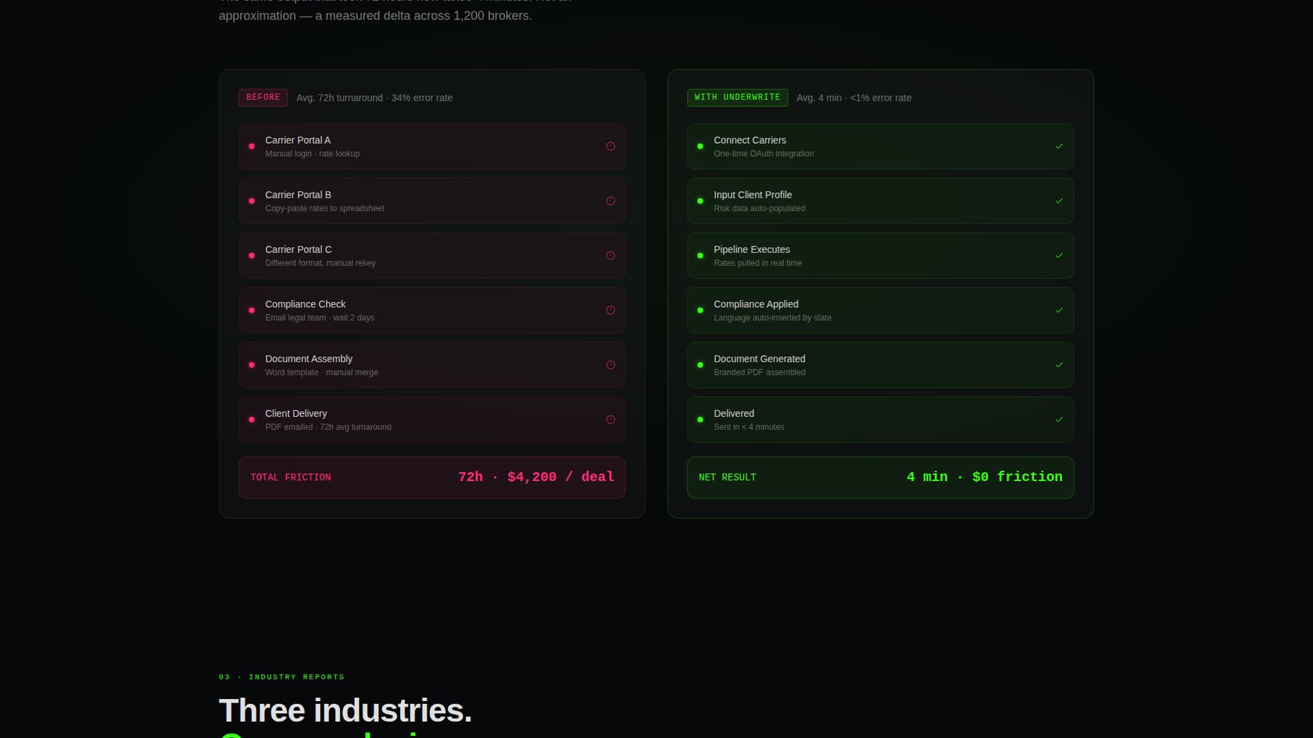This screenshot has height=738, width=1313.
Task: Click 'Language auto-inserted by state' subtitle
Action: [773, 318]
